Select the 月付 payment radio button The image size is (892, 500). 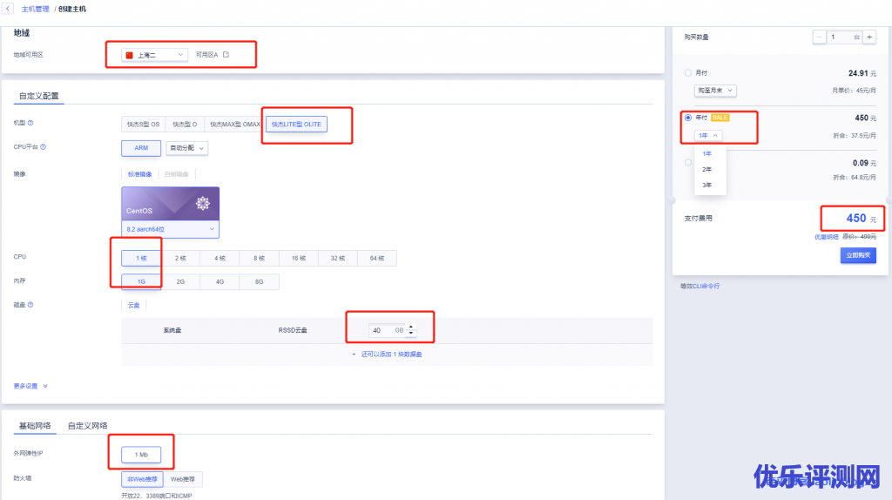coord(688,73)
